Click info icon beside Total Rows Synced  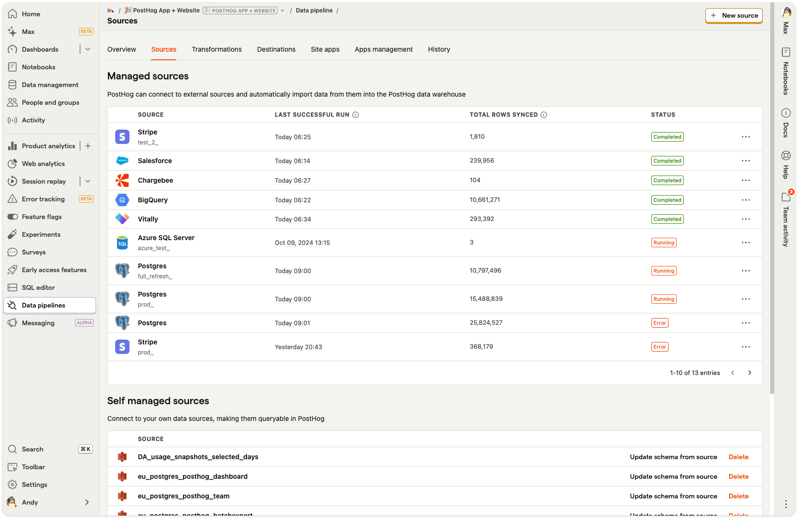click(x=544, y=115)
